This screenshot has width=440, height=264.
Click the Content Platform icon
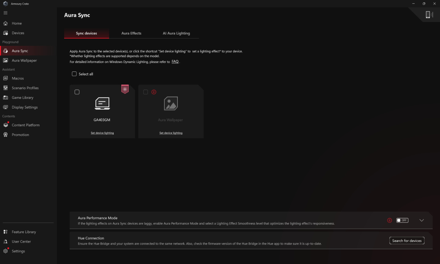click(5, 125)
